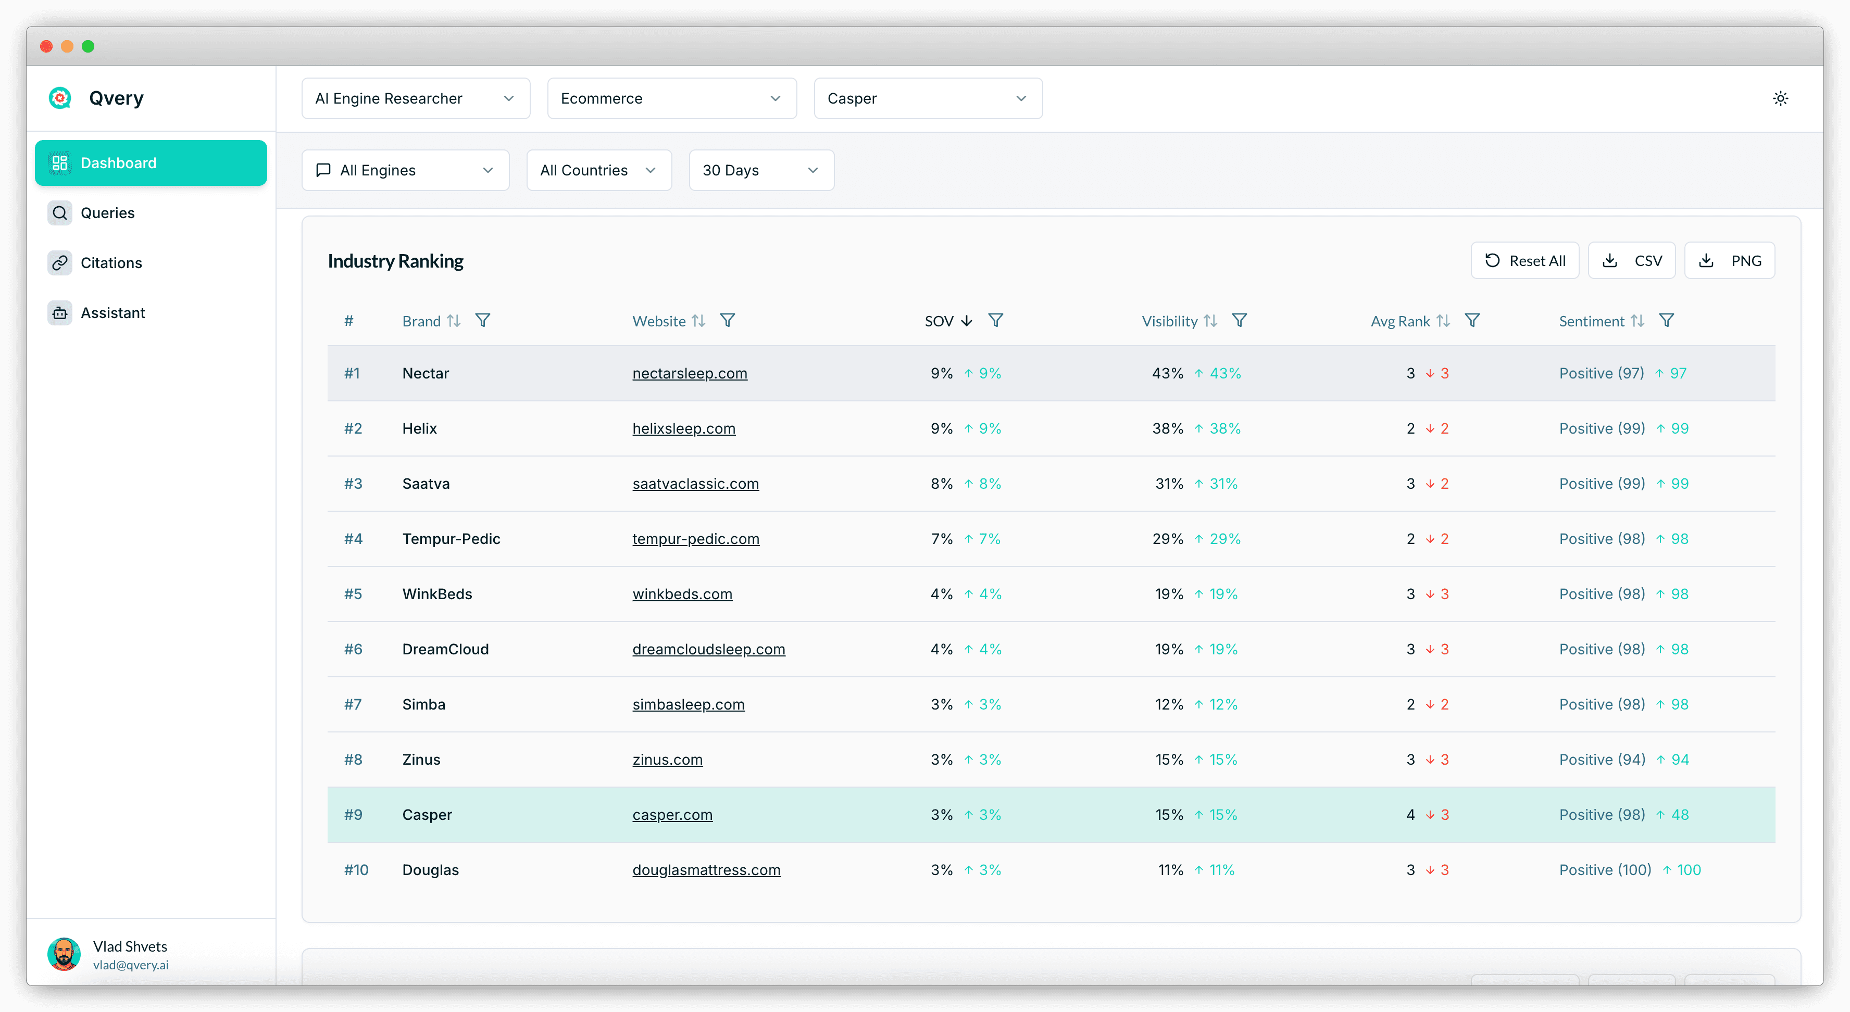The image size is (1850, 1012).
Task: Export the table as CSV
Action: pos(1632,260)
